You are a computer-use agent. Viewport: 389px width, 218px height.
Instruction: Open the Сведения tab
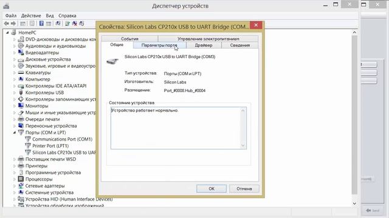tap(240, 45)
